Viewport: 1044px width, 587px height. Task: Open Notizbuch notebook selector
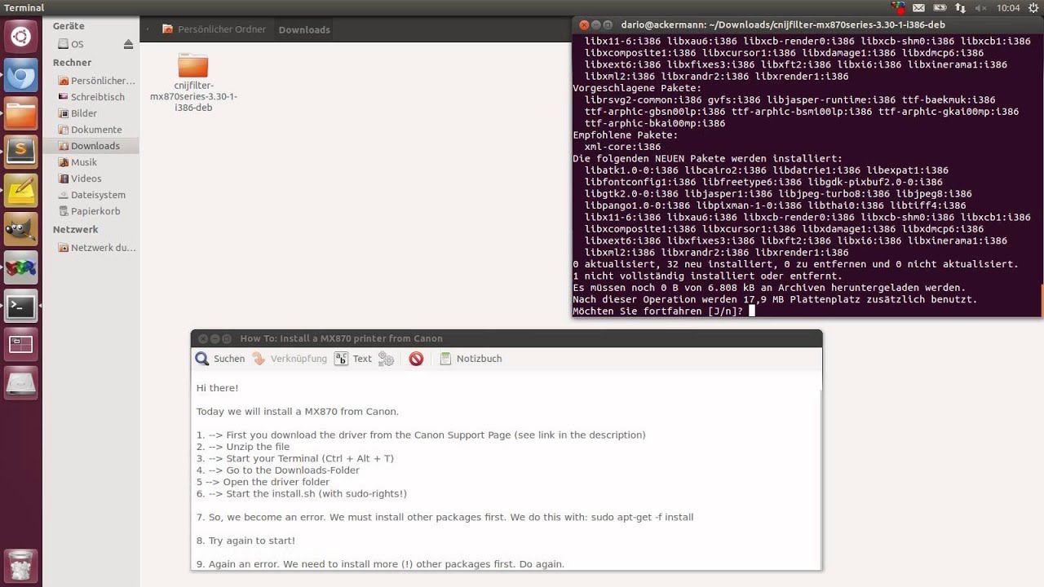tap(471, 359)
